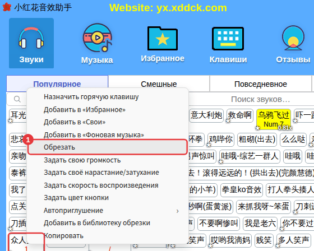Play the 贱笑 sound
Image resolution: width=314 pixels, height=251 pixels.
tap(264, 240)
